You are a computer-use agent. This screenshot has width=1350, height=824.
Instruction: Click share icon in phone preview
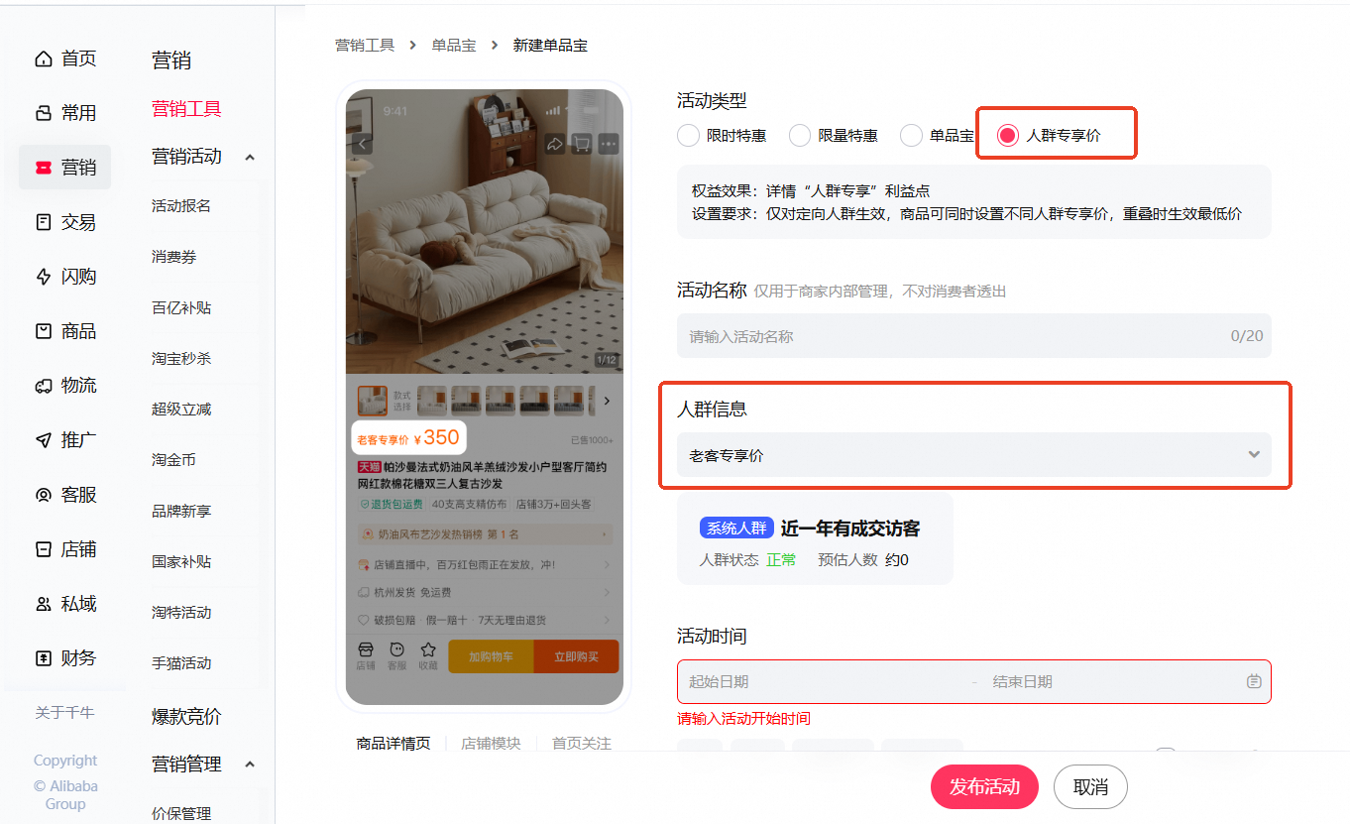click(x=554, y=144)
